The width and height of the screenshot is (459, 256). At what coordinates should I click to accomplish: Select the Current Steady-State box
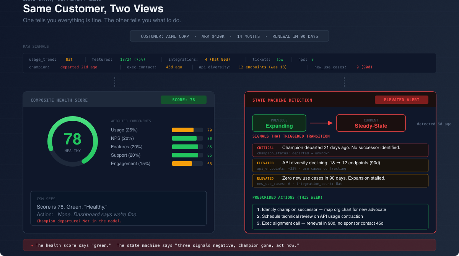coord(371,123)
